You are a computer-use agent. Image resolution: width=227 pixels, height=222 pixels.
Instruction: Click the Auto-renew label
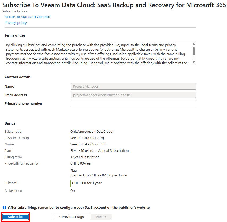(14, 191)
